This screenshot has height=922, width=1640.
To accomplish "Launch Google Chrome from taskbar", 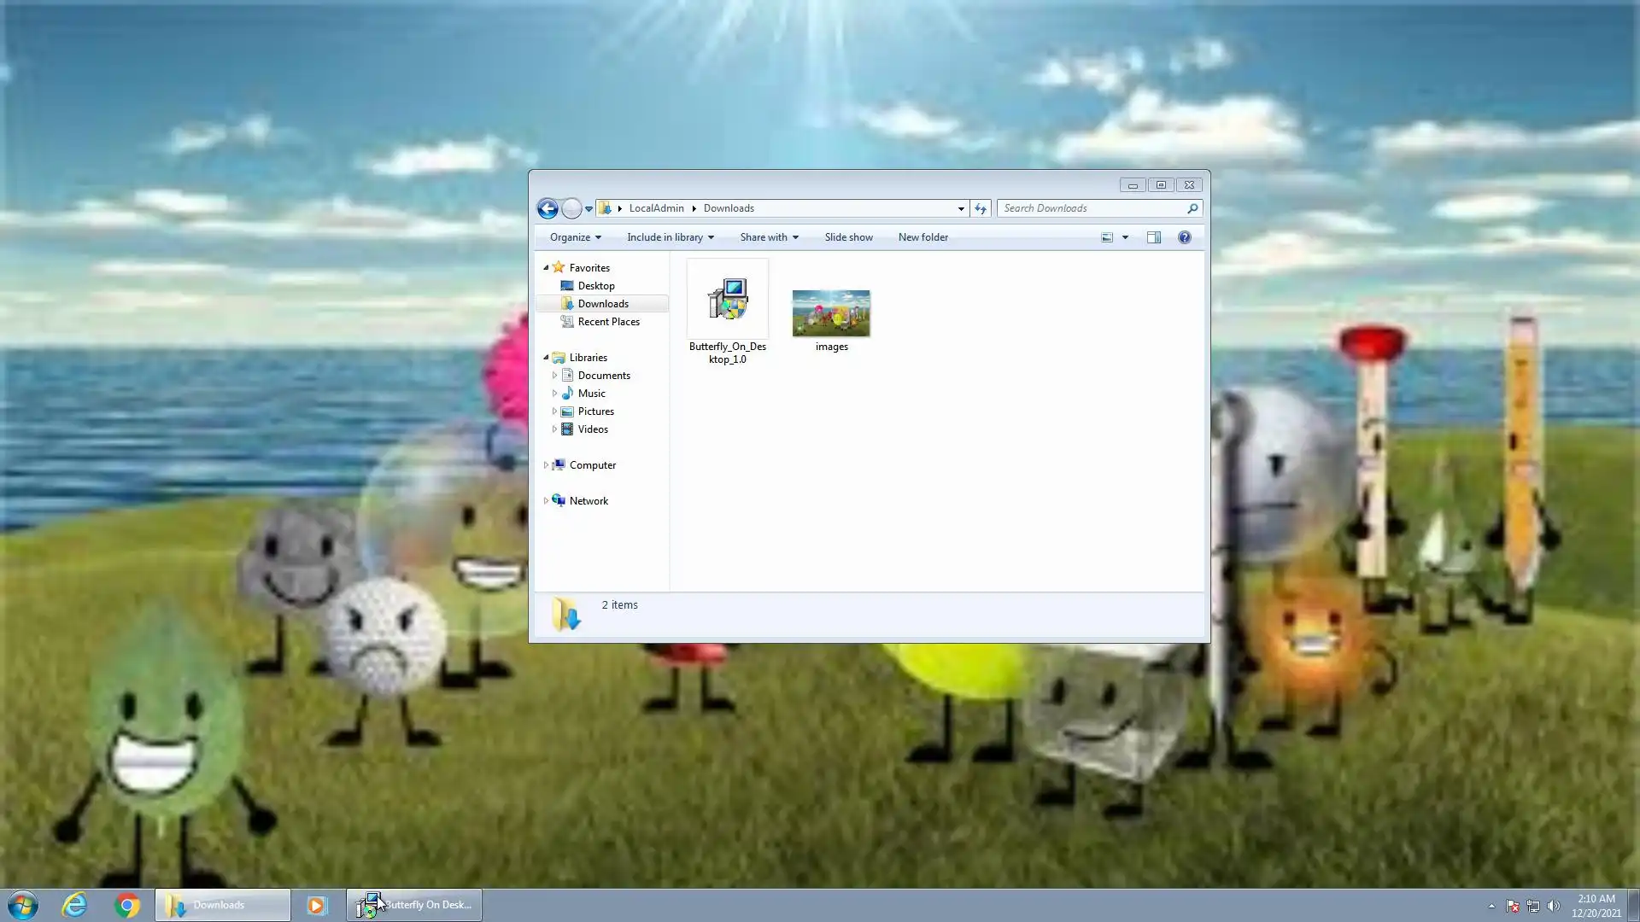I will (127, 905).
